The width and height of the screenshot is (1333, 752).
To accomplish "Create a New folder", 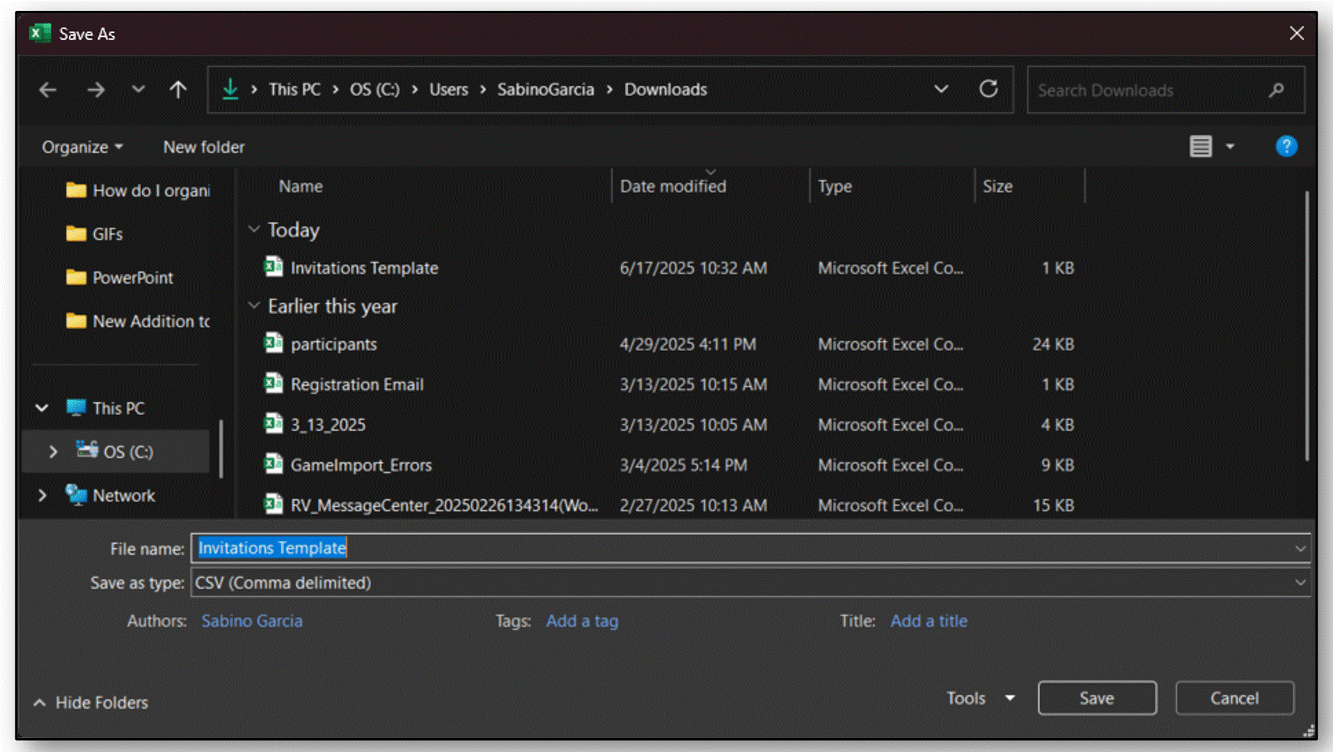I will 204,147.
